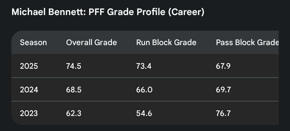Screen dimensions: 290x131
Task: Select the 2023 season cell
Action: pyautogui.click(x=29, y=113)
